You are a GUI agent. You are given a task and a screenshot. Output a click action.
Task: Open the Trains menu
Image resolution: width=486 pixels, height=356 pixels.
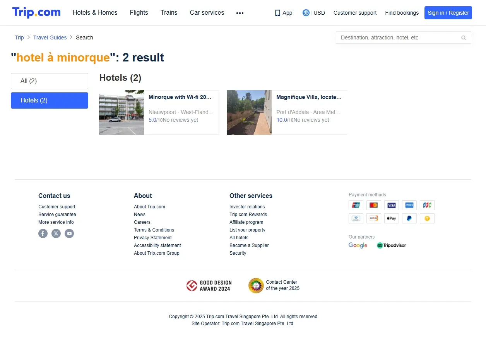(x=169, y=13)
